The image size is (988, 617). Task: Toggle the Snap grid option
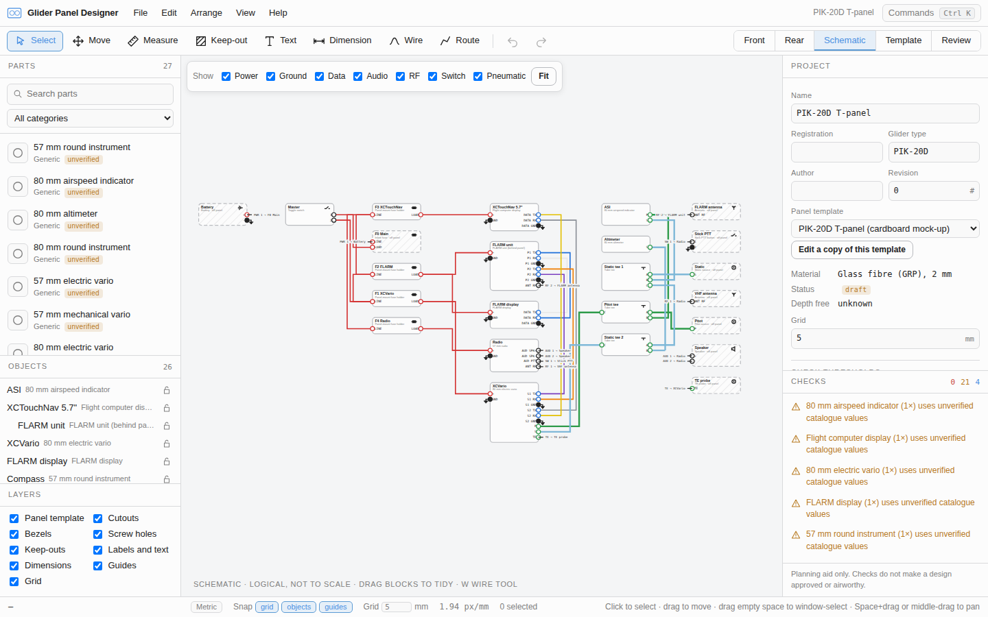pyautogui.click(x=267, y=607)
